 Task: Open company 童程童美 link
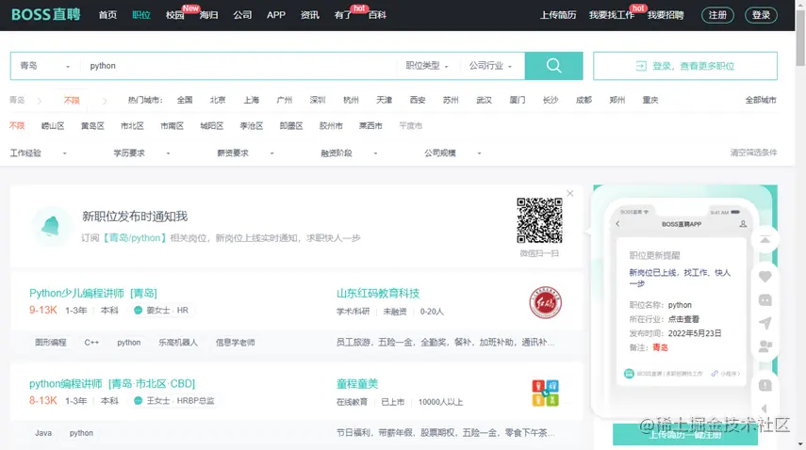357,383
